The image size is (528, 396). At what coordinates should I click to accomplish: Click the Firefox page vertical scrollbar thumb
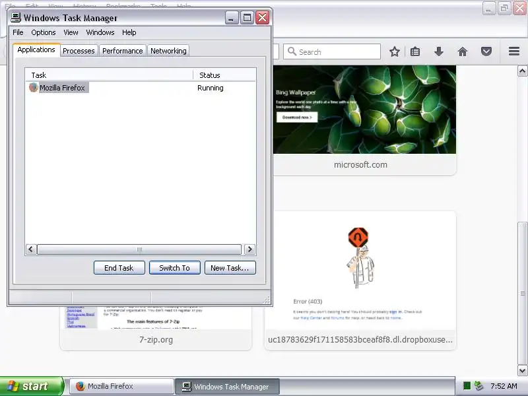point(522,293)
